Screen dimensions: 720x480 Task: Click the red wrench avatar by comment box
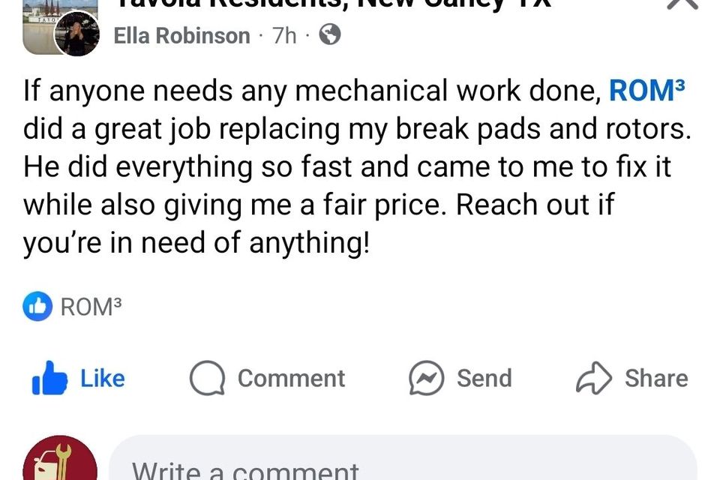[x=60, y=460]
